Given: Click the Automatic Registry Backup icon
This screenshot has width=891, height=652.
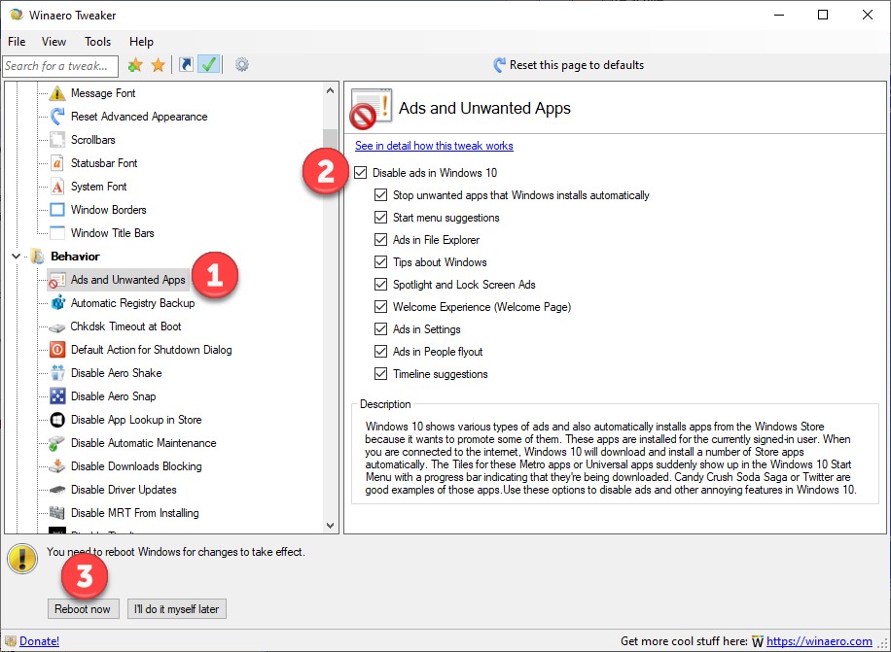Looking at the screenshot, I should [x=56, y=303].
